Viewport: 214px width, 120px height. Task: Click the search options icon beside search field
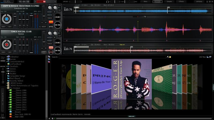pyautogui.click(x=168, y=57)
